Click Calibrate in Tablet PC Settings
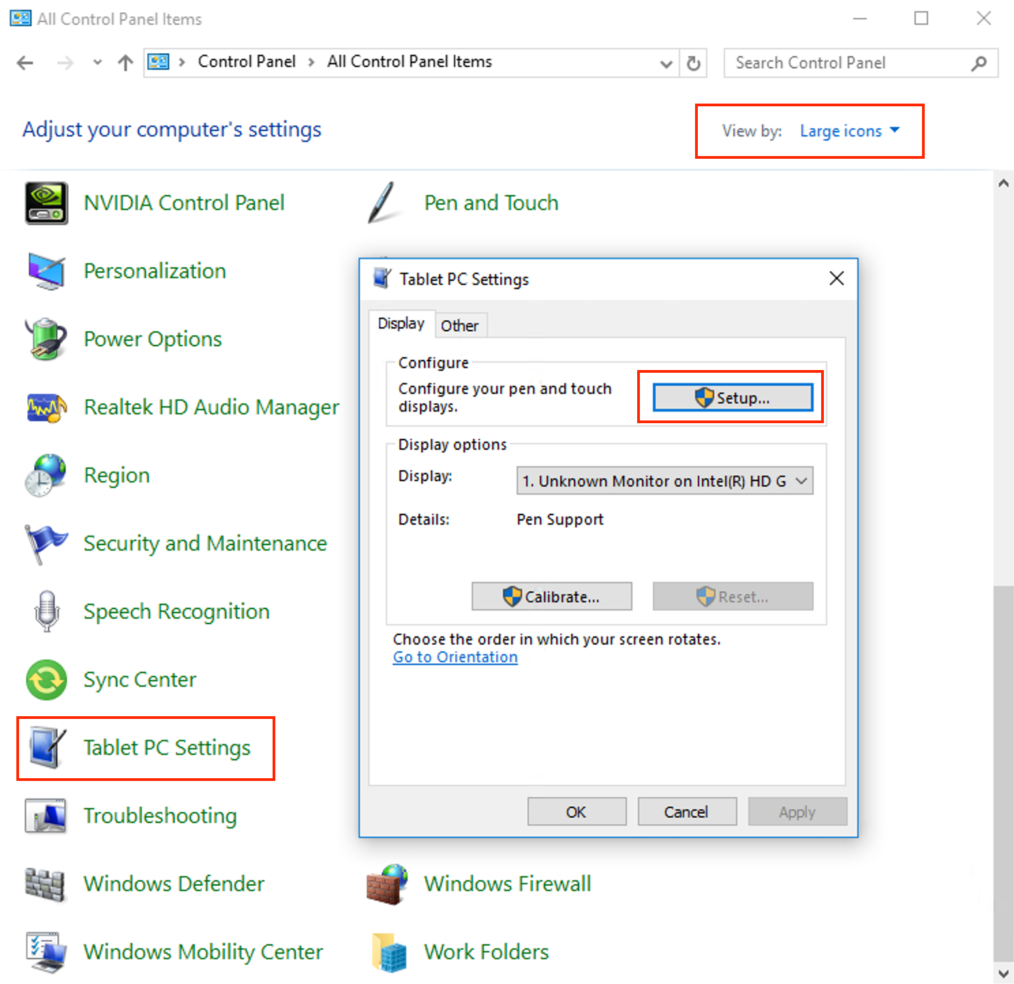Screen dimensions: 1014x984 point(551,596)
